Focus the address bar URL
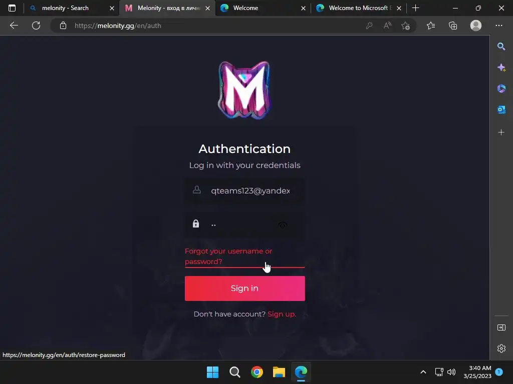This screenshot has height=384, width=513. tap(118, 25)
